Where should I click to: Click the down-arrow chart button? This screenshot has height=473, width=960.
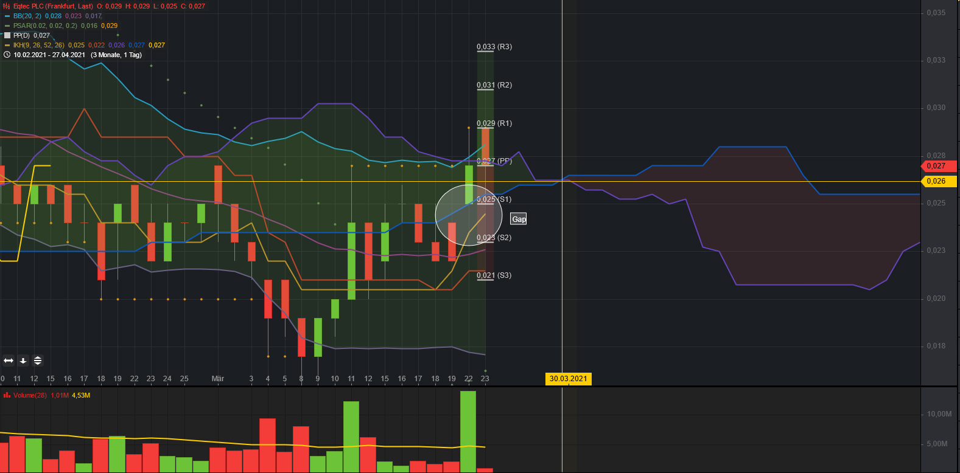[23, 361]
